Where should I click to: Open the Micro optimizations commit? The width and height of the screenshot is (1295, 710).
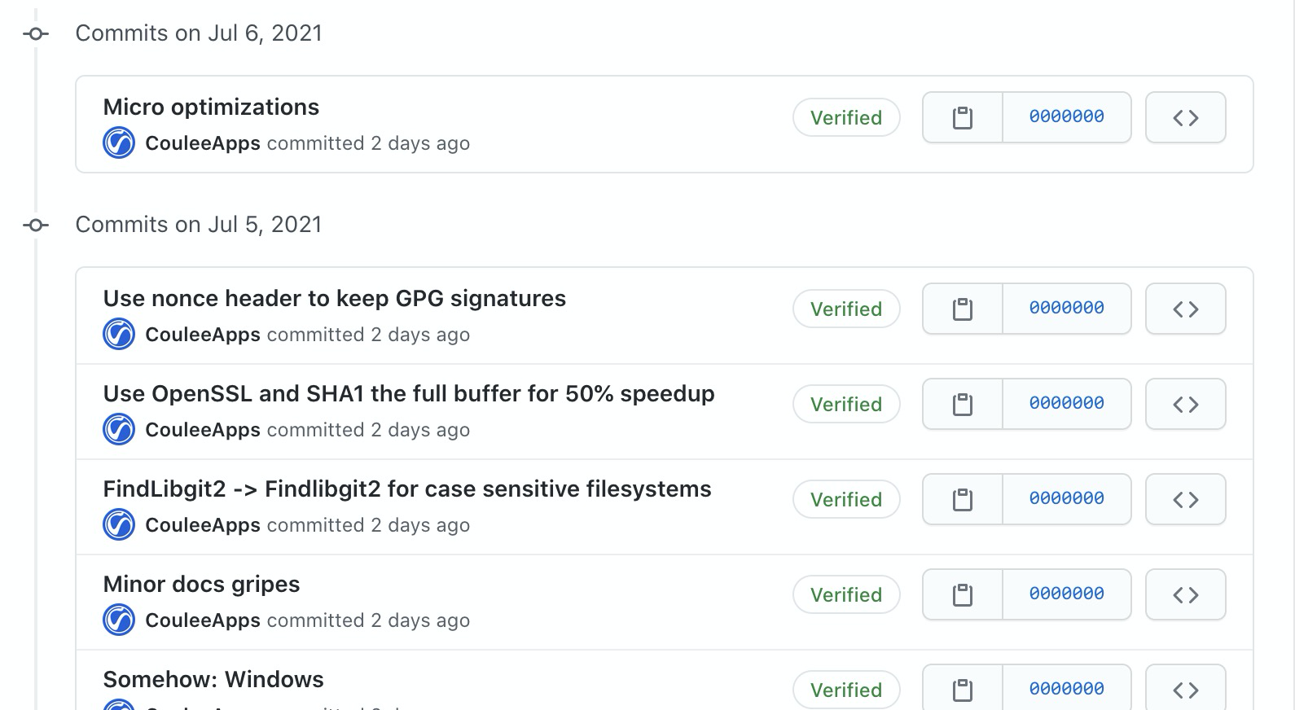pos(210,107)
